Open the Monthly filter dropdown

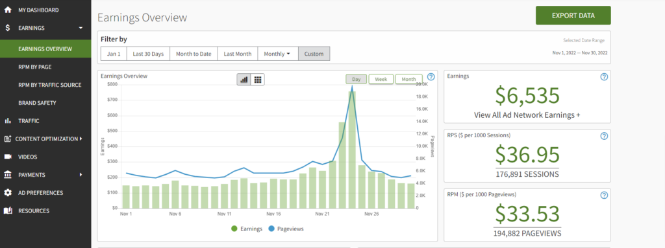pos(278,54)
